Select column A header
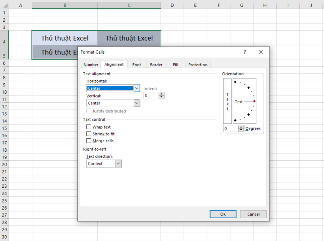This screenshot has width=324, height=241. coord(21,5)
